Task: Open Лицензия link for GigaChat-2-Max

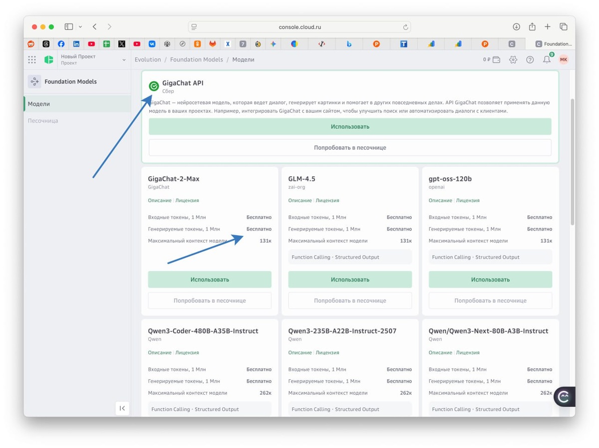Action: click(187, 200)
